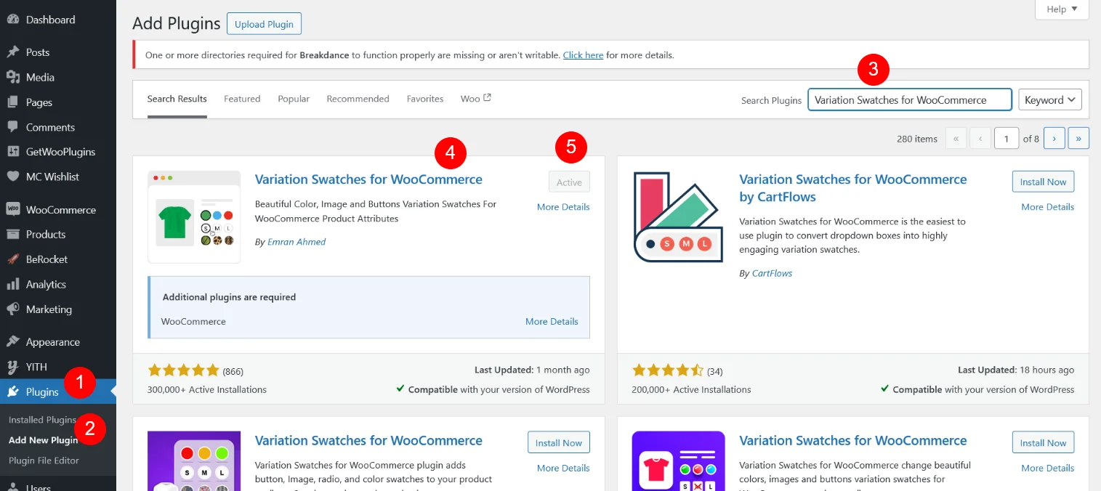Install the CartFlows Variation Swatches plugin
The width and height of the screenshot is (1101, 491).
point(1043,182)
